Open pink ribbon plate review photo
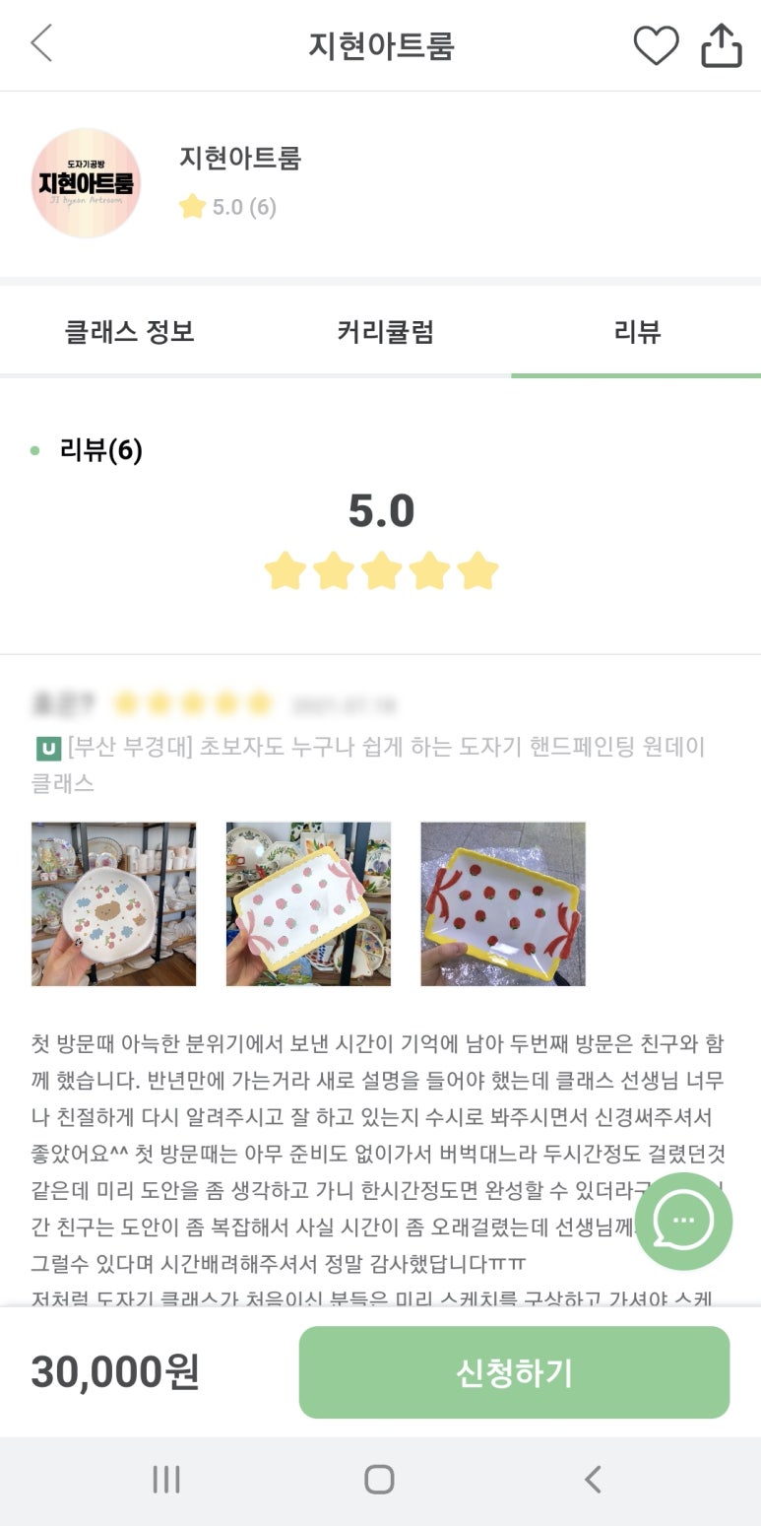This screenshot has height=1526, width=761. 308,903
